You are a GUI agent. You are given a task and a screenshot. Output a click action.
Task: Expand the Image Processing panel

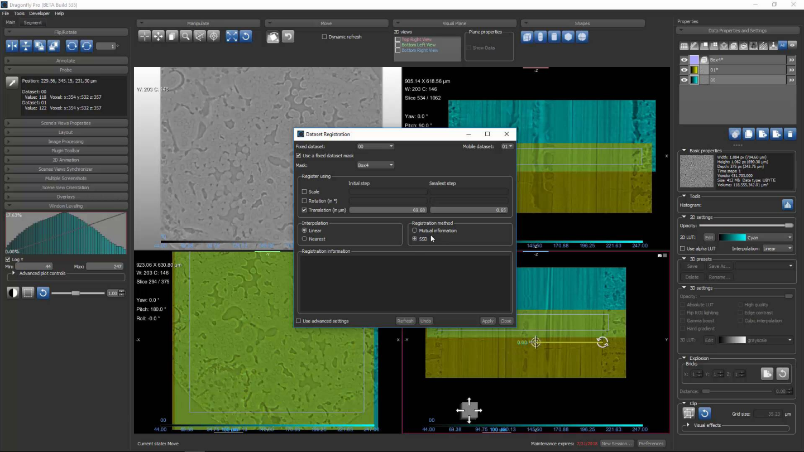tap(65, 141)
